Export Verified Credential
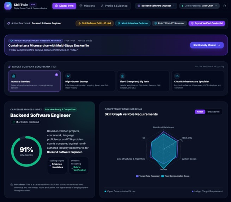Image resolution: width=231 pixels, height=202 pixels. click(207, 23)
